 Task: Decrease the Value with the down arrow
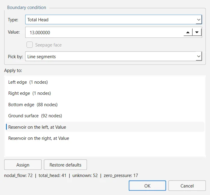pos(197,32)
